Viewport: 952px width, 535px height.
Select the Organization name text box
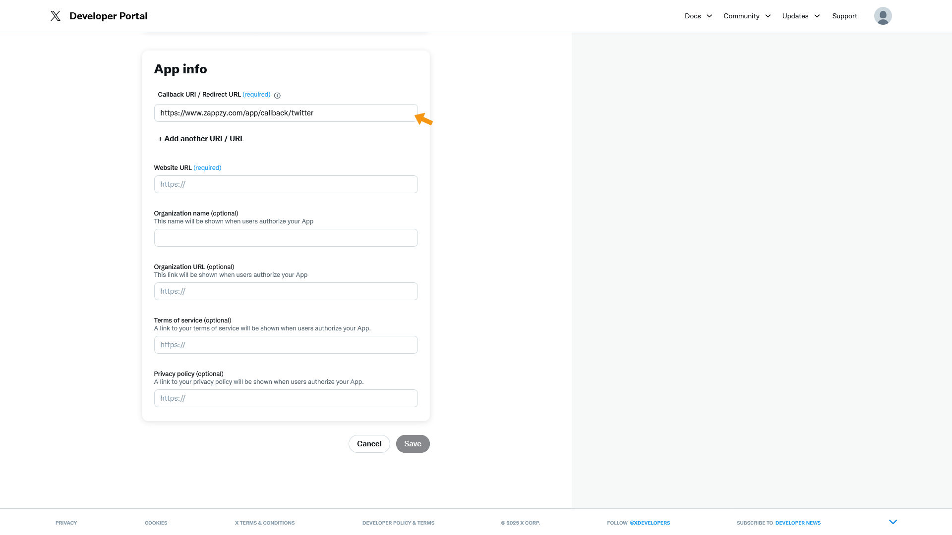(286, 238)
